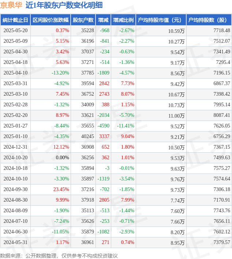Screen dimensions: 232x259
Task: Click the change value 3337
Action: (x=104, y=136)
